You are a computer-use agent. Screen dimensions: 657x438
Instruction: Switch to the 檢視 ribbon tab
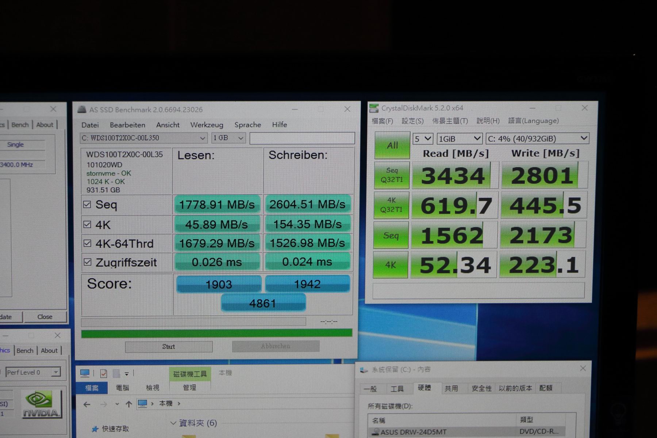tap(153, 388)
